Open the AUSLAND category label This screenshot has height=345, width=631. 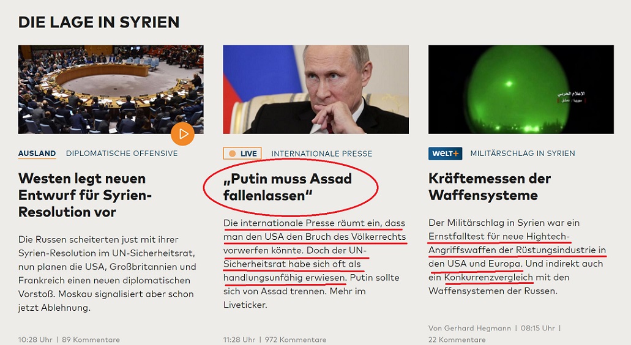37,153
